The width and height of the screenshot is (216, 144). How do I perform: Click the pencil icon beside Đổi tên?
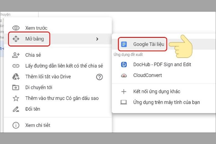[x=16, y=109]
